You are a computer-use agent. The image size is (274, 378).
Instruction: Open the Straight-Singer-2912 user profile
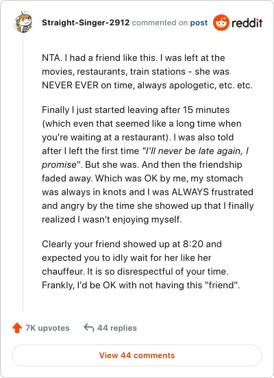tap(86, 23)
